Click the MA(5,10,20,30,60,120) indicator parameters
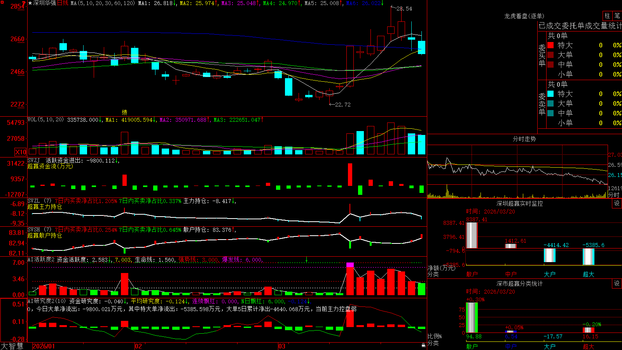This screenshot has width=622, height=350. 103,3
